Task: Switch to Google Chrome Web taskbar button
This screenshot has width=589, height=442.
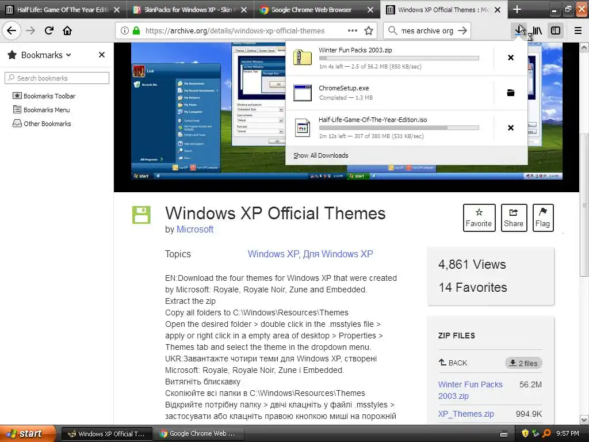Action: point(198,434)
